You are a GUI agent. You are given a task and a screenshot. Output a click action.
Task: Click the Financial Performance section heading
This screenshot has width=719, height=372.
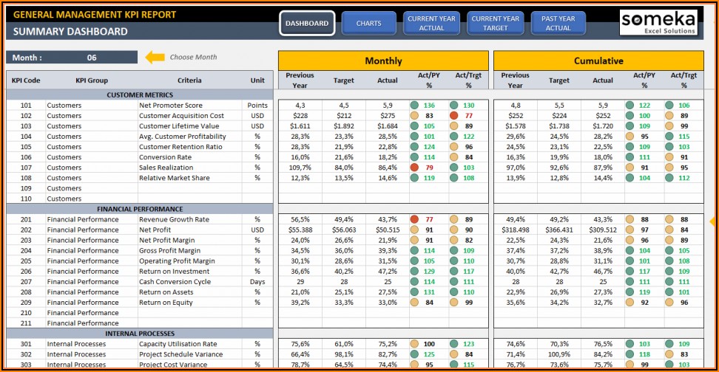[140, 209]
